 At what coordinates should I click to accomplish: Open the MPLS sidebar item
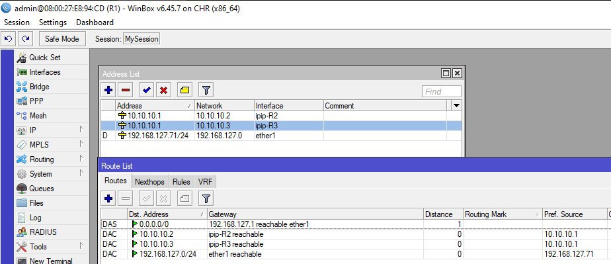pyautogui.click(x=52, y=145)
